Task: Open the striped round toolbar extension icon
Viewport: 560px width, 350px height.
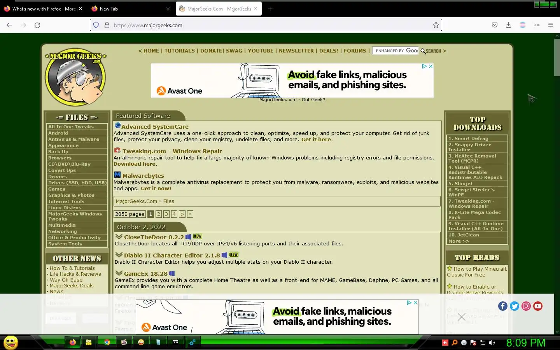Action: coord(523,25)
